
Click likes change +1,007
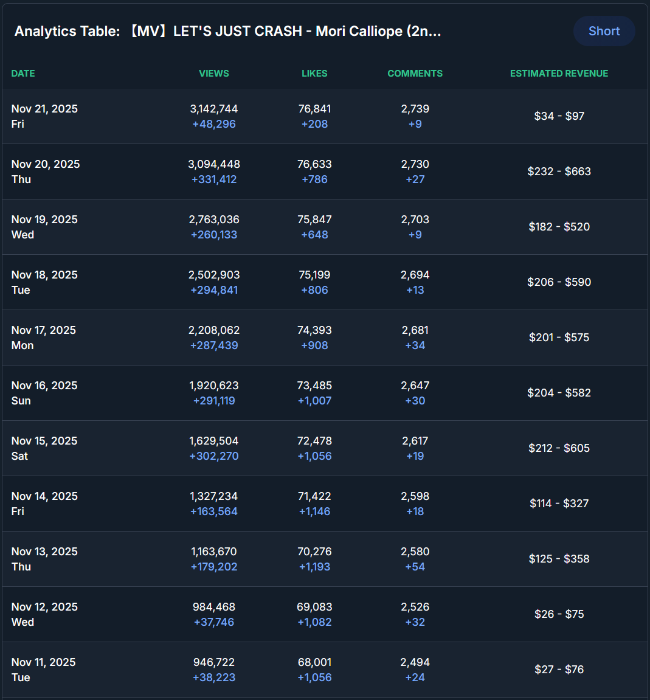pos(314,401)
